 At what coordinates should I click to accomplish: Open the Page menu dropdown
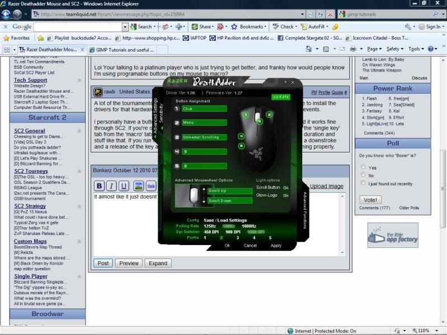(x=374, y=49)
